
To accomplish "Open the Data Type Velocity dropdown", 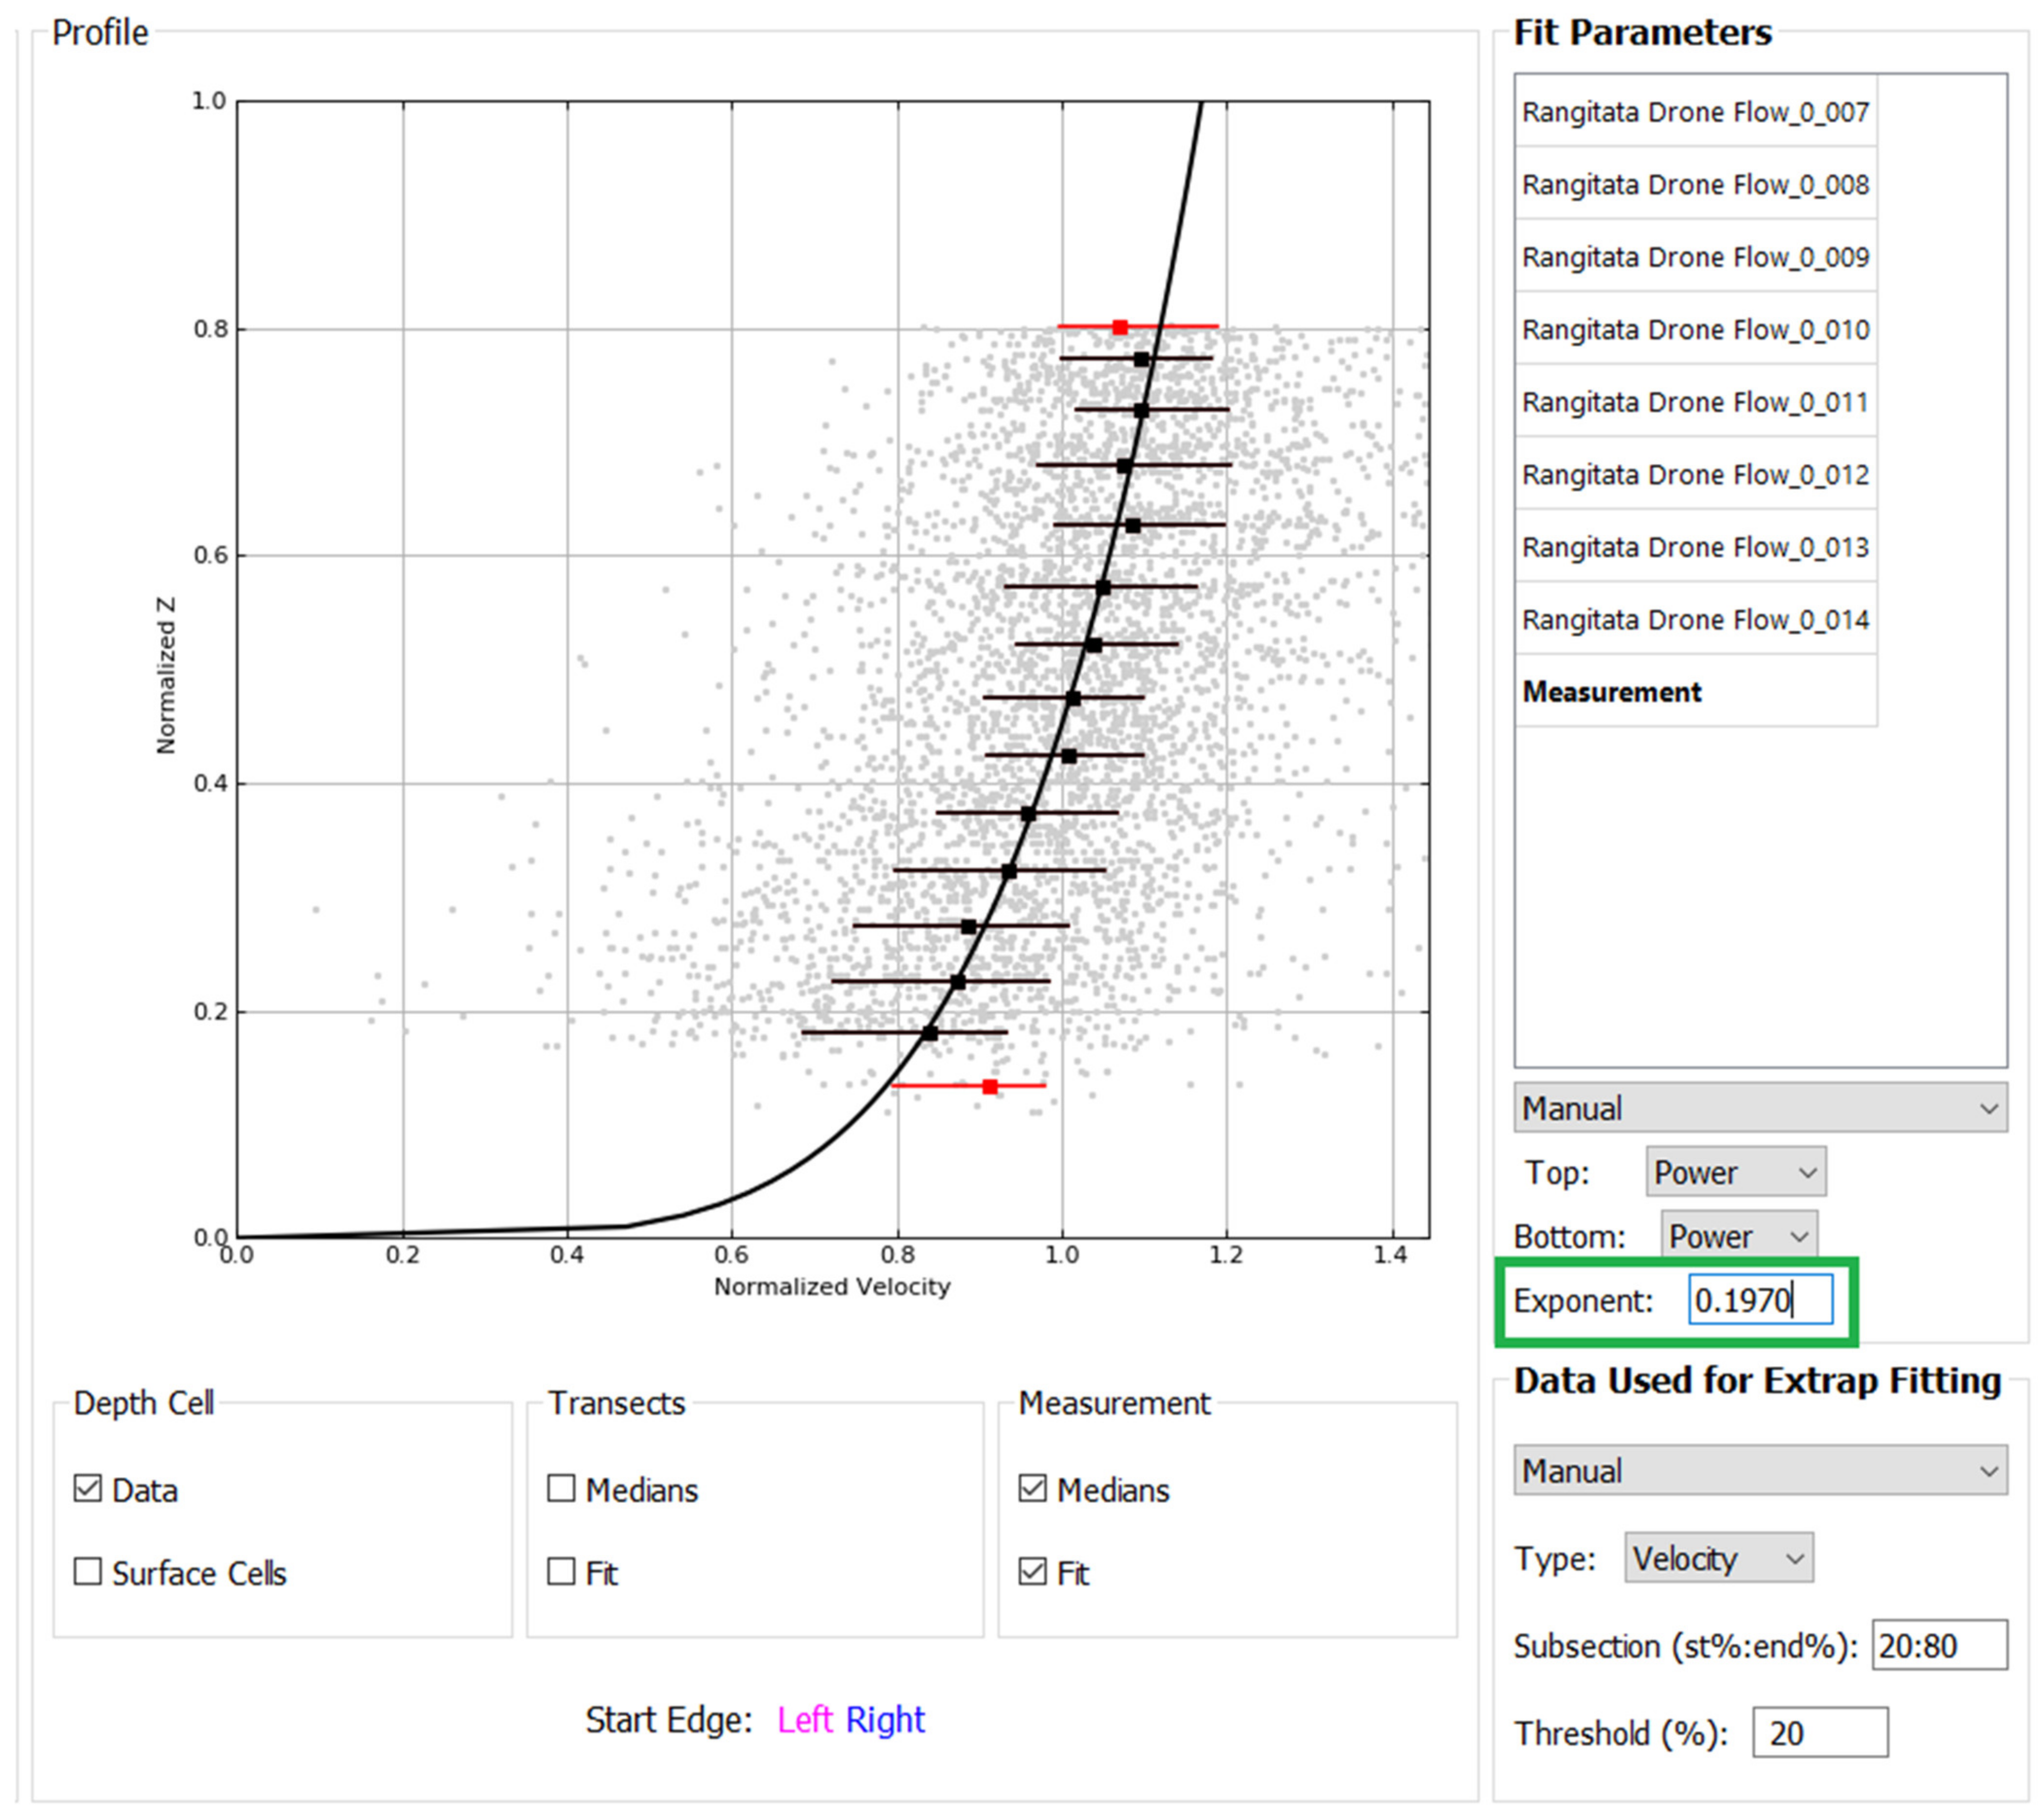I will point(1717,1558).
